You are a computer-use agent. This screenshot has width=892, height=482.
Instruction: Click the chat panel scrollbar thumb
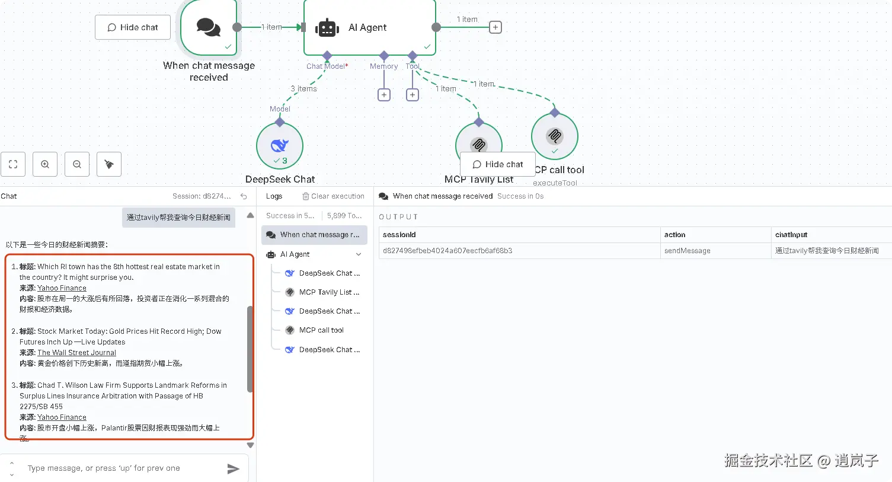pos(250,349)
